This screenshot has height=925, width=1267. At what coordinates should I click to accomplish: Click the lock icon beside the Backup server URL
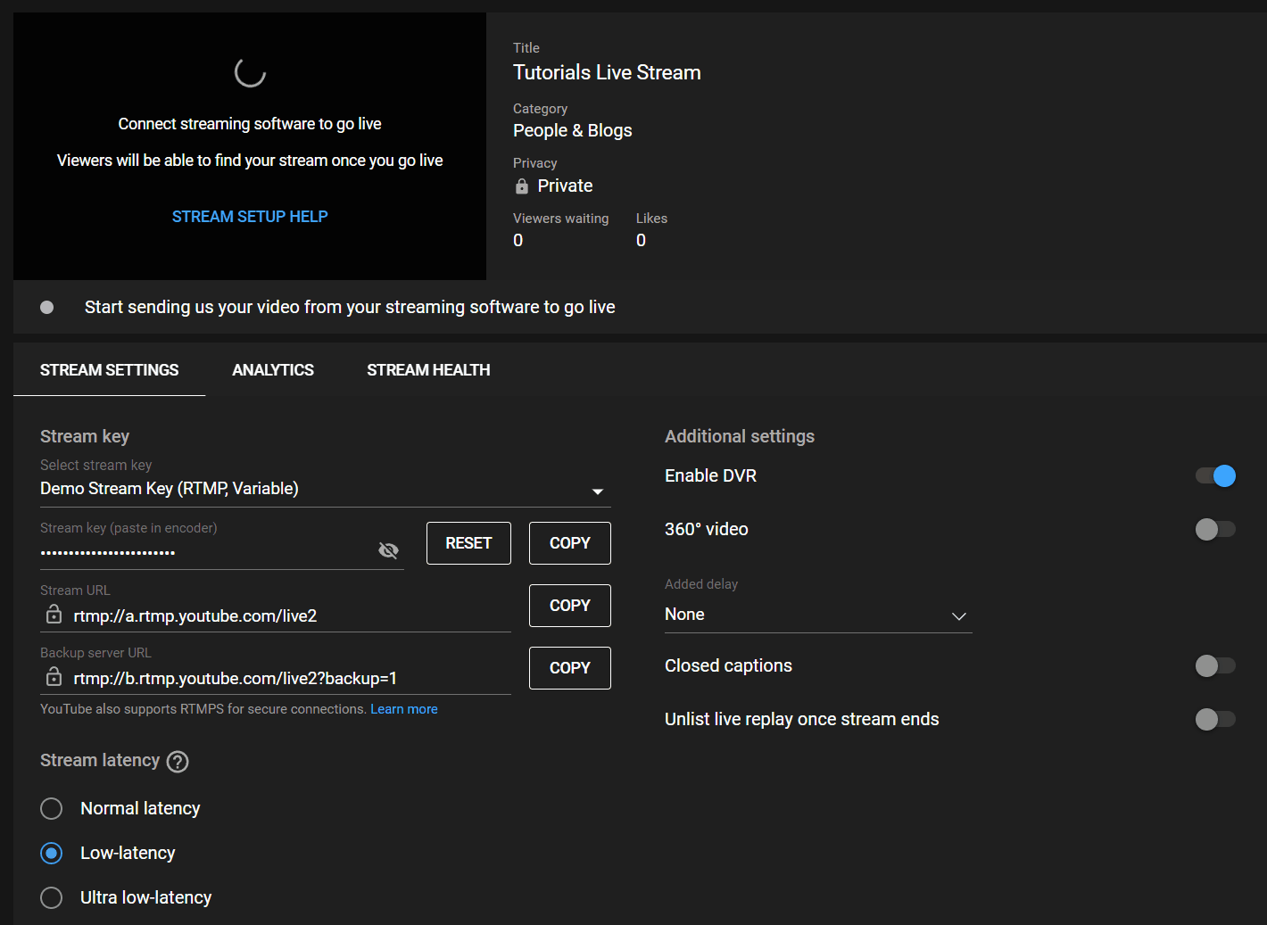coord(53,676)
